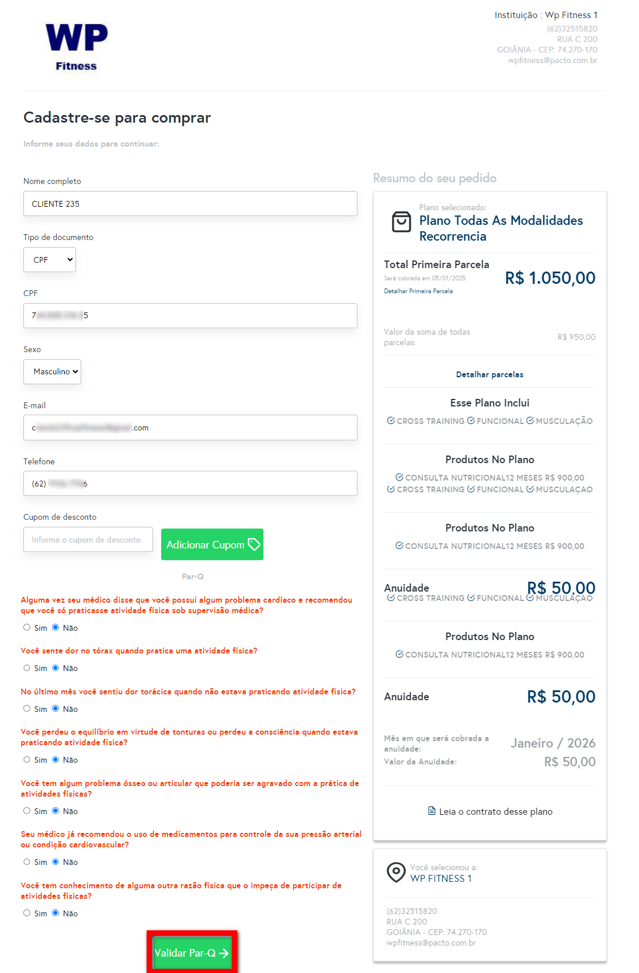Click Detalhar Primeira Parcela link
639x973 pixels.
tap(418, 291)
